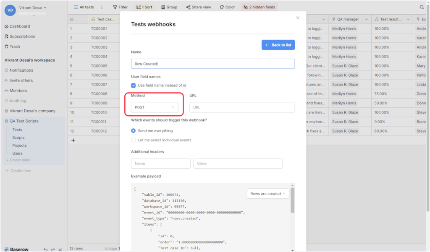Click '2 hidden fields' button
430x252 pixels.
[259, 7]
